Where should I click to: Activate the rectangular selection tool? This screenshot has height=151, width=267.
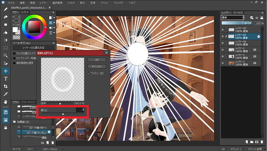5,48
